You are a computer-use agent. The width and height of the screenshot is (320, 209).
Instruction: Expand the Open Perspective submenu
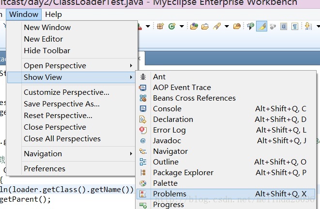71,66
